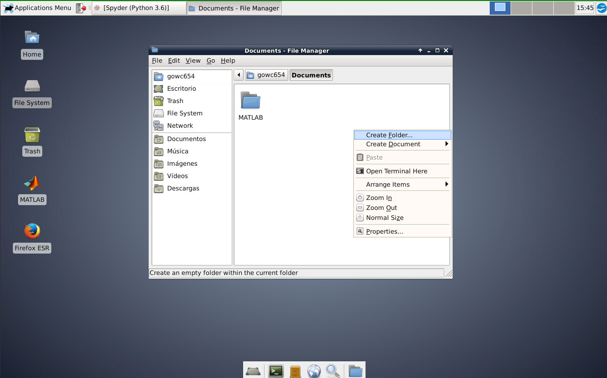Open the Trash icon on the desktop

click(x=32, y=141)
